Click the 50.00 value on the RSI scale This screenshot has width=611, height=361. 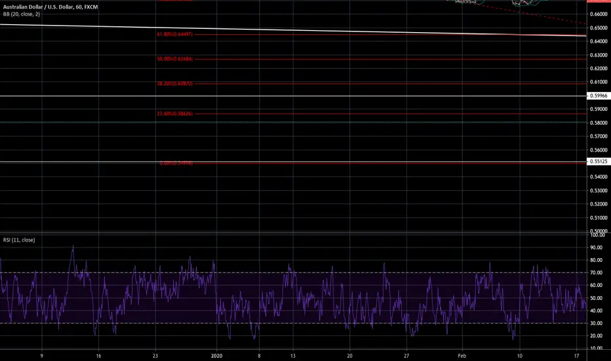597,298
